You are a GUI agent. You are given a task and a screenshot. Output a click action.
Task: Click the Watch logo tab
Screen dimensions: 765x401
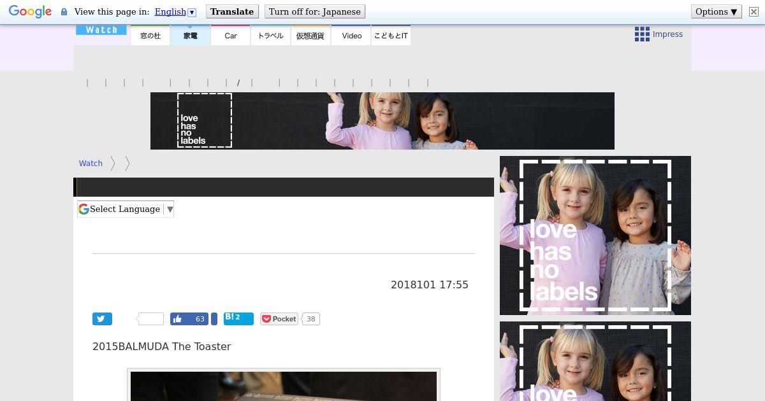tap(101, 30)
